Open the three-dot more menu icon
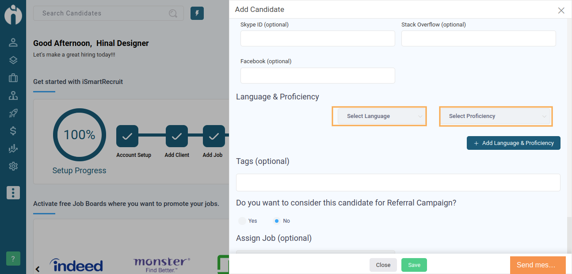Screen dimensions: 572x274 [x=13, y=193]
